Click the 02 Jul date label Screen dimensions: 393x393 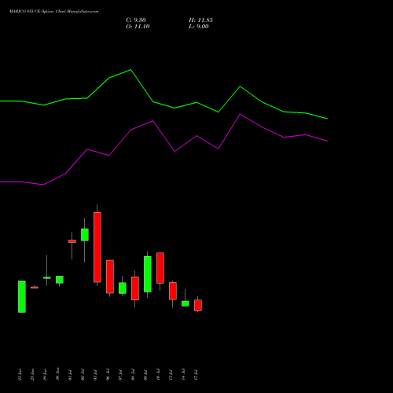(83, 374)
